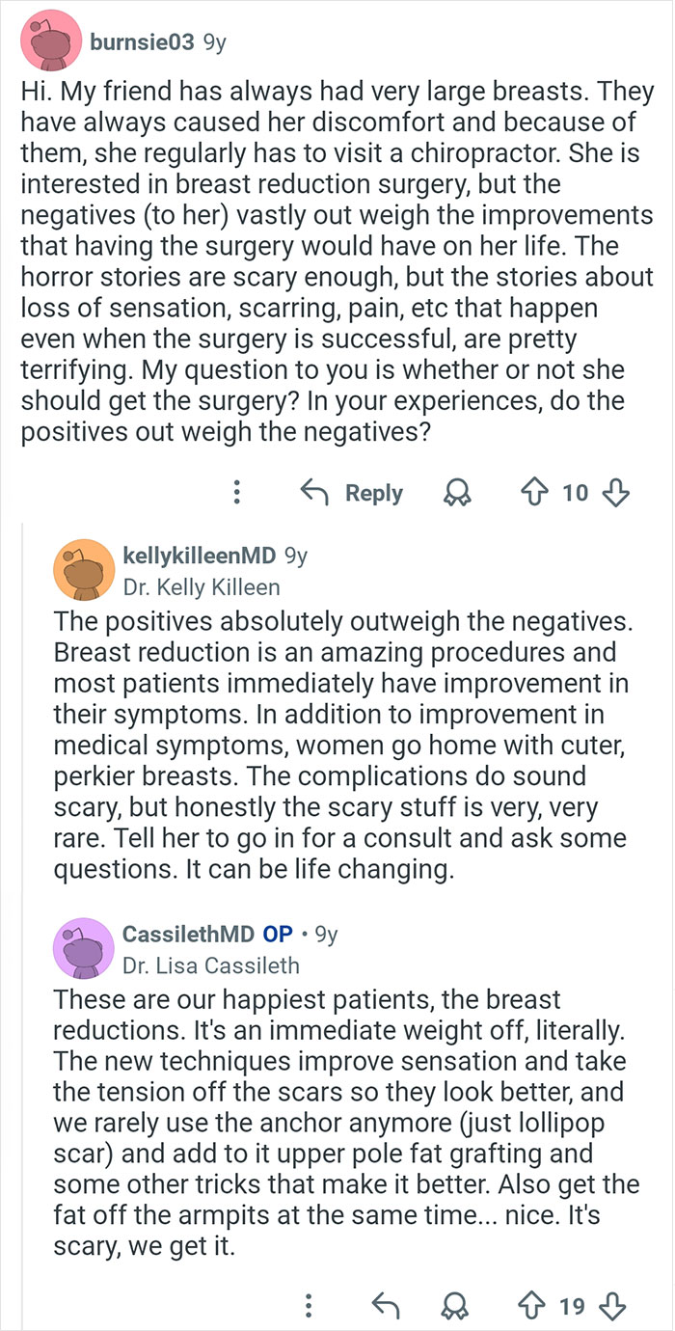Click the vote count showing 19
This screenshot has height=1331, width=675.
click(571, 1307)
